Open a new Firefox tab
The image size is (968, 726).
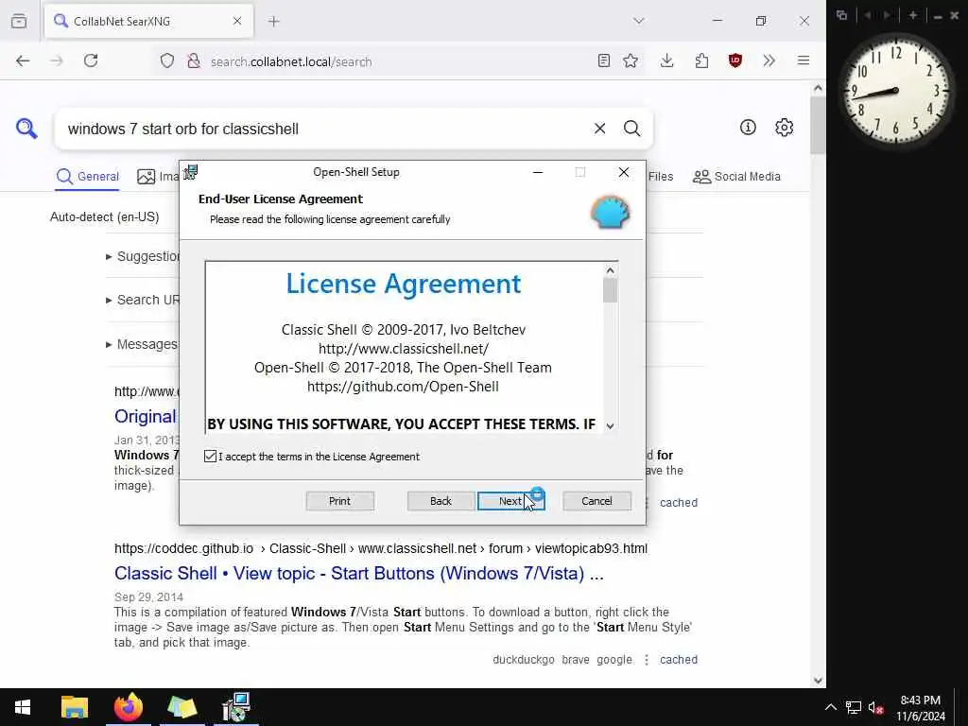tap(274, 22)
